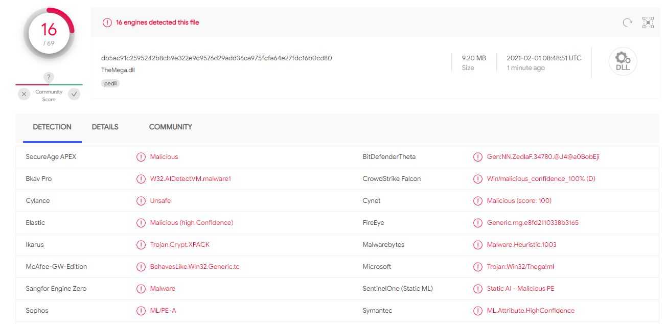Image resolution: width=665 pixels, height=324 pixels.
Task: Click the 16 of 69 detection gauge
Action: click(49, 34)
